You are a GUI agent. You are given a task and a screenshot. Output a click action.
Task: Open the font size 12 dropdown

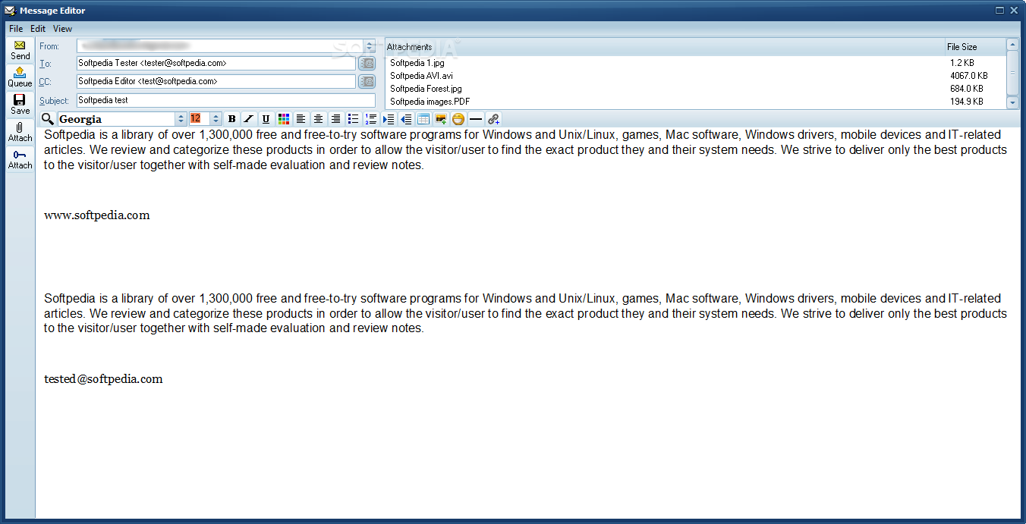click(x=216, y=119)
